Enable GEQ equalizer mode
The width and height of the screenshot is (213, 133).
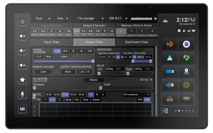click(x=147, y=100)
